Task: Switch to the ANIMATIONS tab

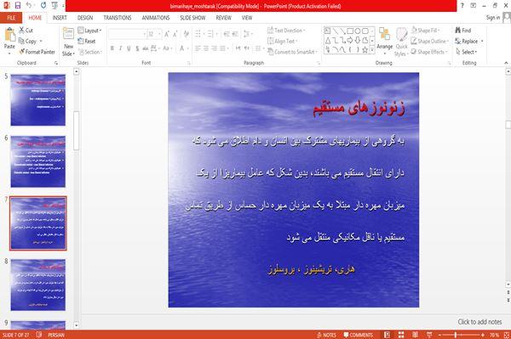Action: point(156,18)
